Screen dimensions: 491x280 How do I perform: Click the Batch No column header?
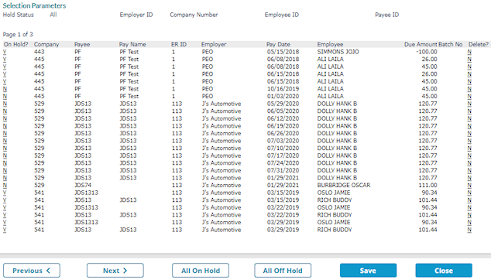(450, 44)
